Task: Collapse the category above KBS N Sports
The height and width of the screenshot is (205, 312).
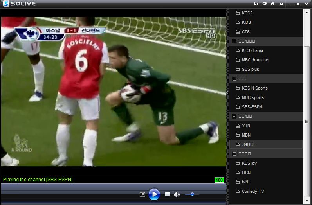Action: [x=234, y=79]
